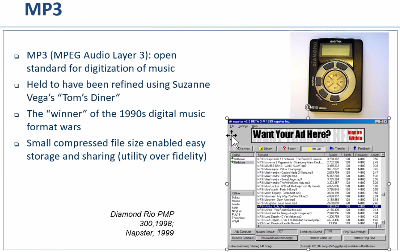400x252 pixels.
Task: Open the Chat Area tab in Napster
Action: coord(242,149)
